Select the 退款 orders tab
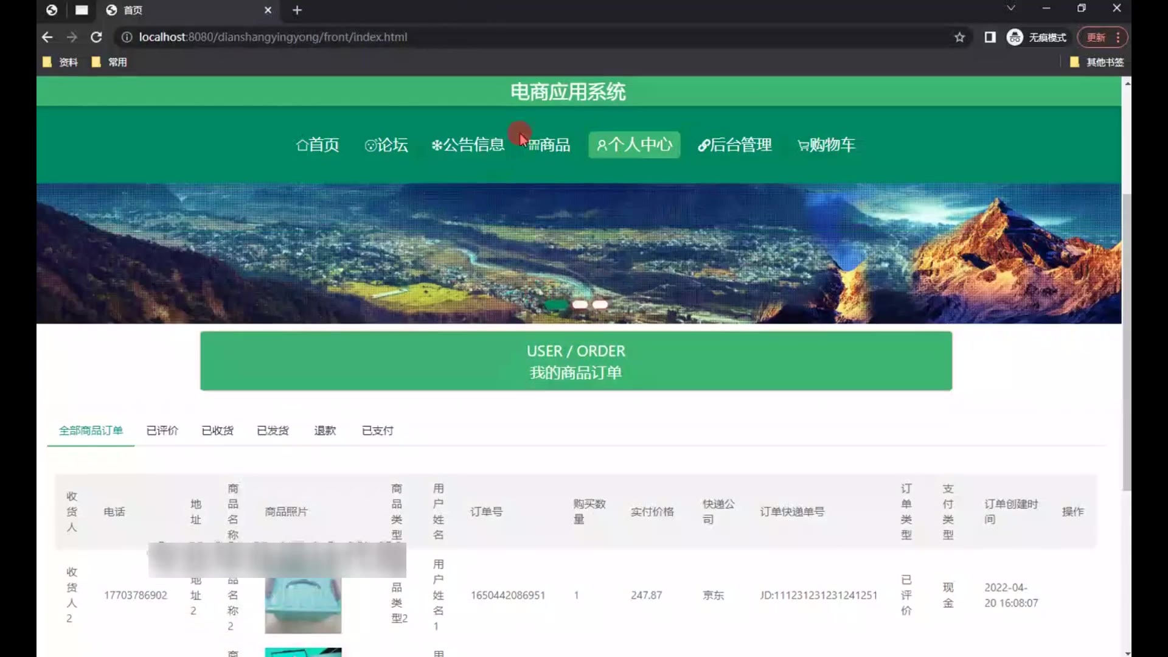The image size is (1168, 657). click(x=325, y=431)
